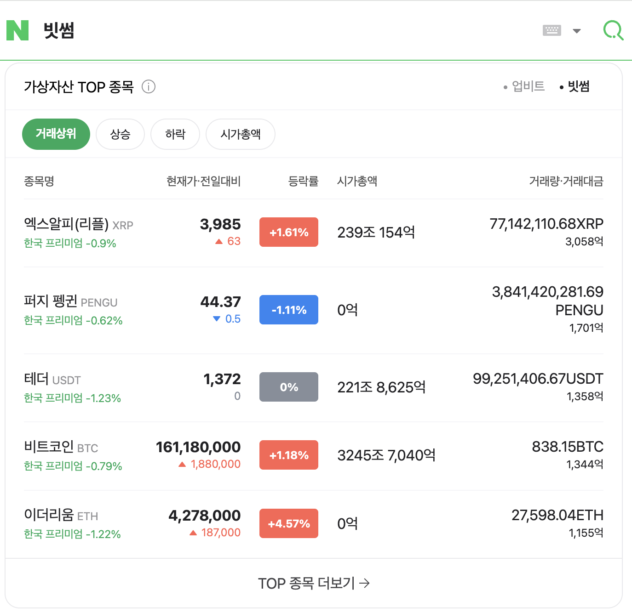The image size is (632, 613).
Task: Click PENGU current price 44.37
Action: point(221,302)
